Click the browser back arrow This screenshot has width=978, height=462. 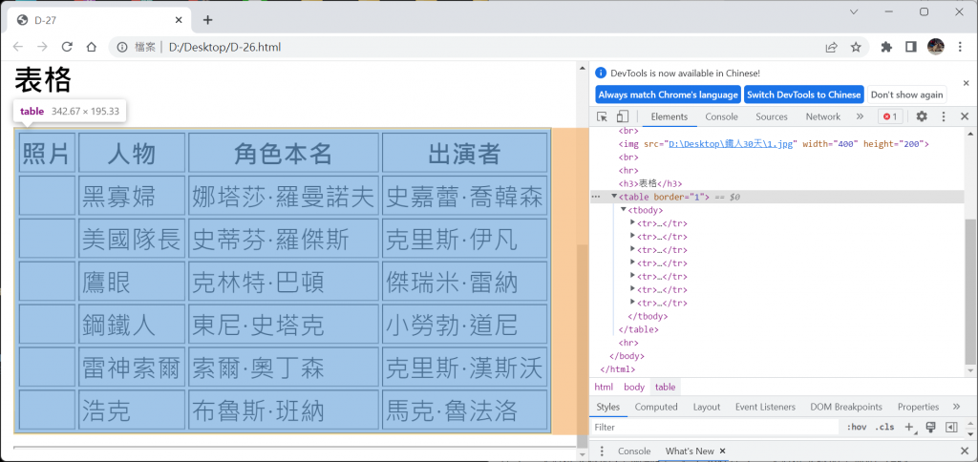(18, 47)
